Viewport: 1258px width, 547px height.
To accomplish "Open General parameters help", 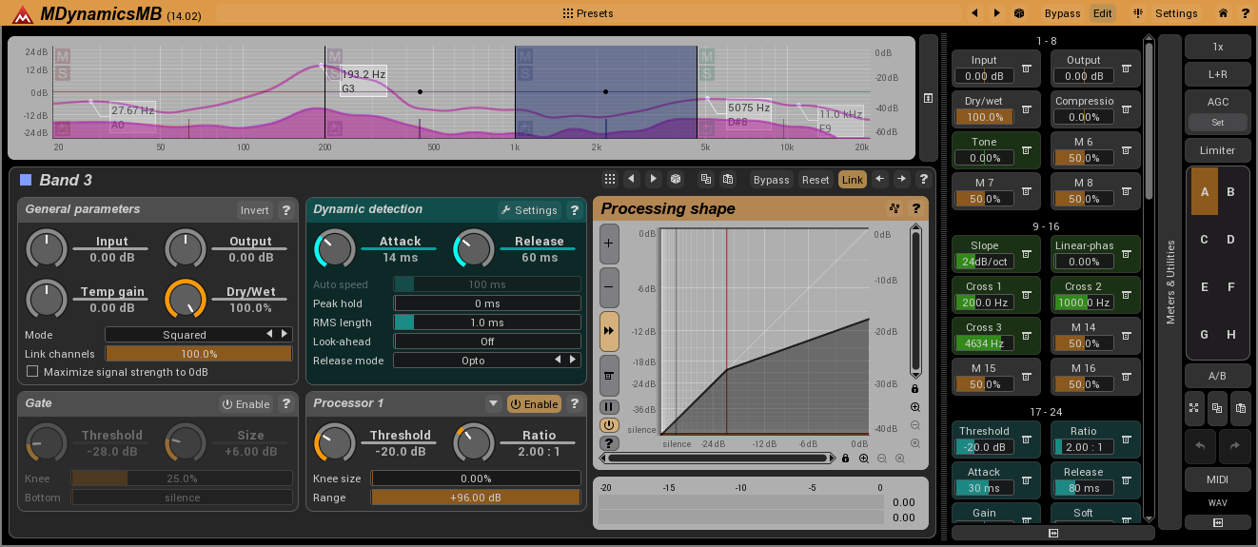I will pos(285,210).
